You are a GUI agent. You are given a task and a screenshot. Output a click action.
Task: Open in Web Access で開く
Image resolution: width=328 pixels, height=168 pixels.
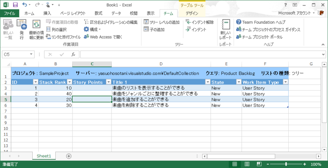pos(103,37)
